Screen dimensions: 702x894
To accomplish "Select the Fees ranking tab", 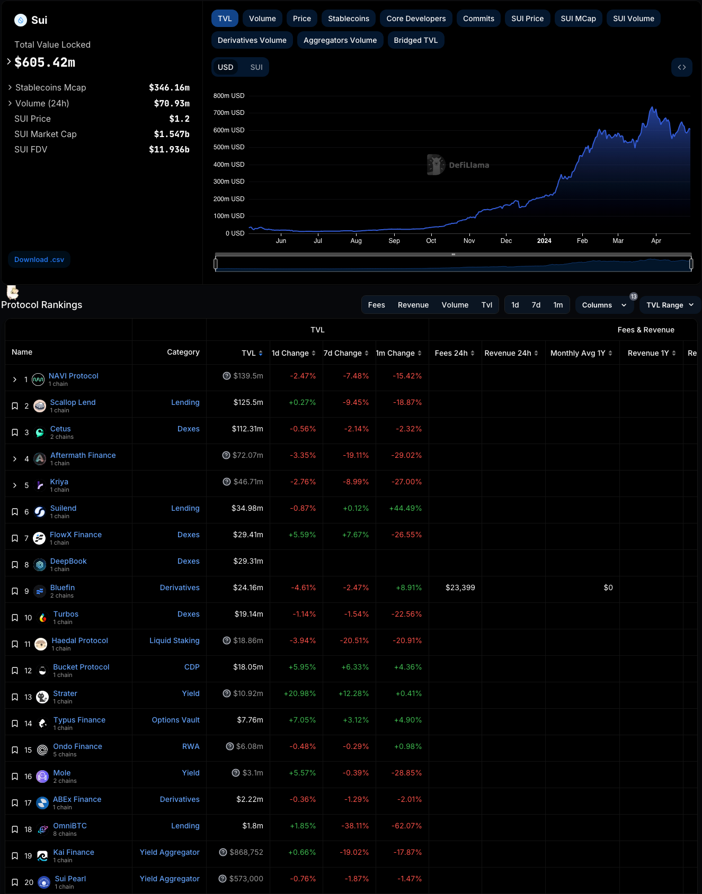I will pos(377,305).
